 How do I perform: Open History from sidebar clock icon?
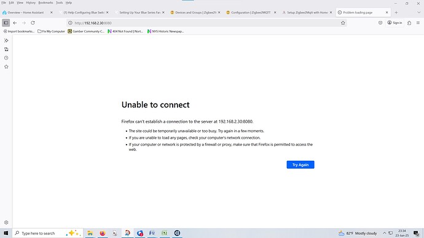coord(6,58)
